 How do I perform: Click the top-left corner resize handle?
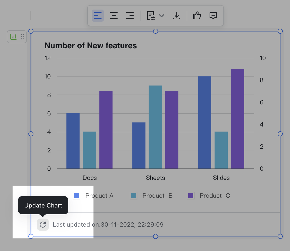click(31, 31)
